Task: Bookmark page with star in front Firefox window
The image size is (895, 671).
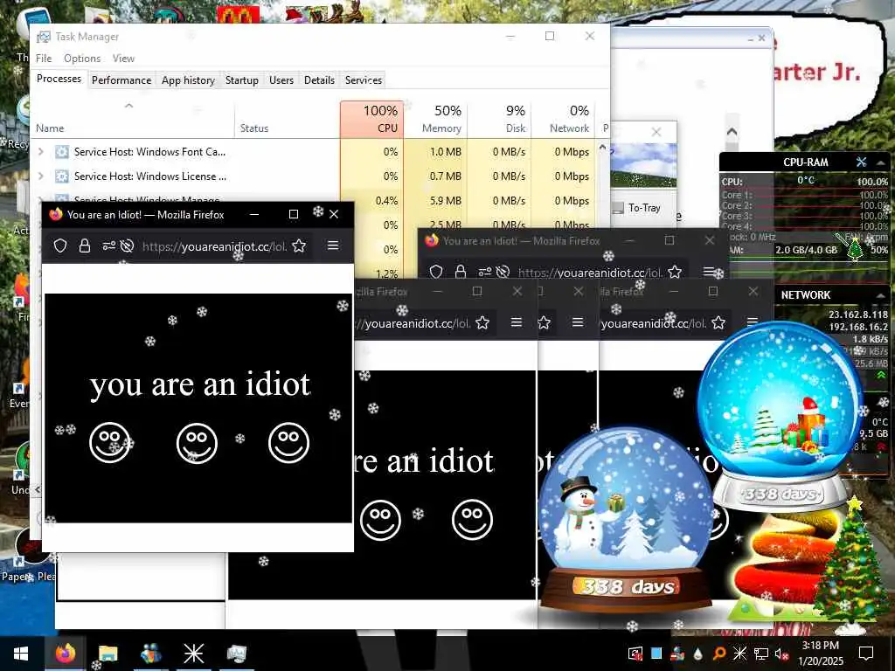Action: [x=299, y=246]
